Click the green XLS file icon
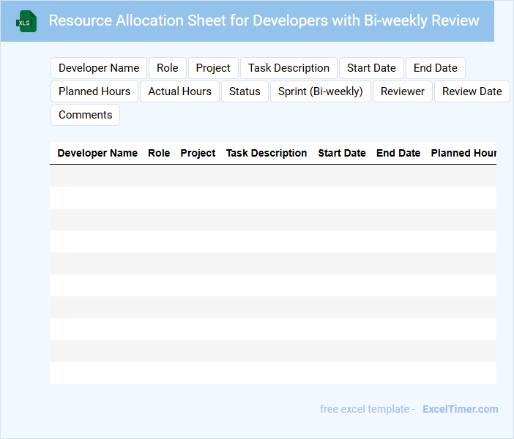This screenshot has width=514, height=439. [27, 21]
